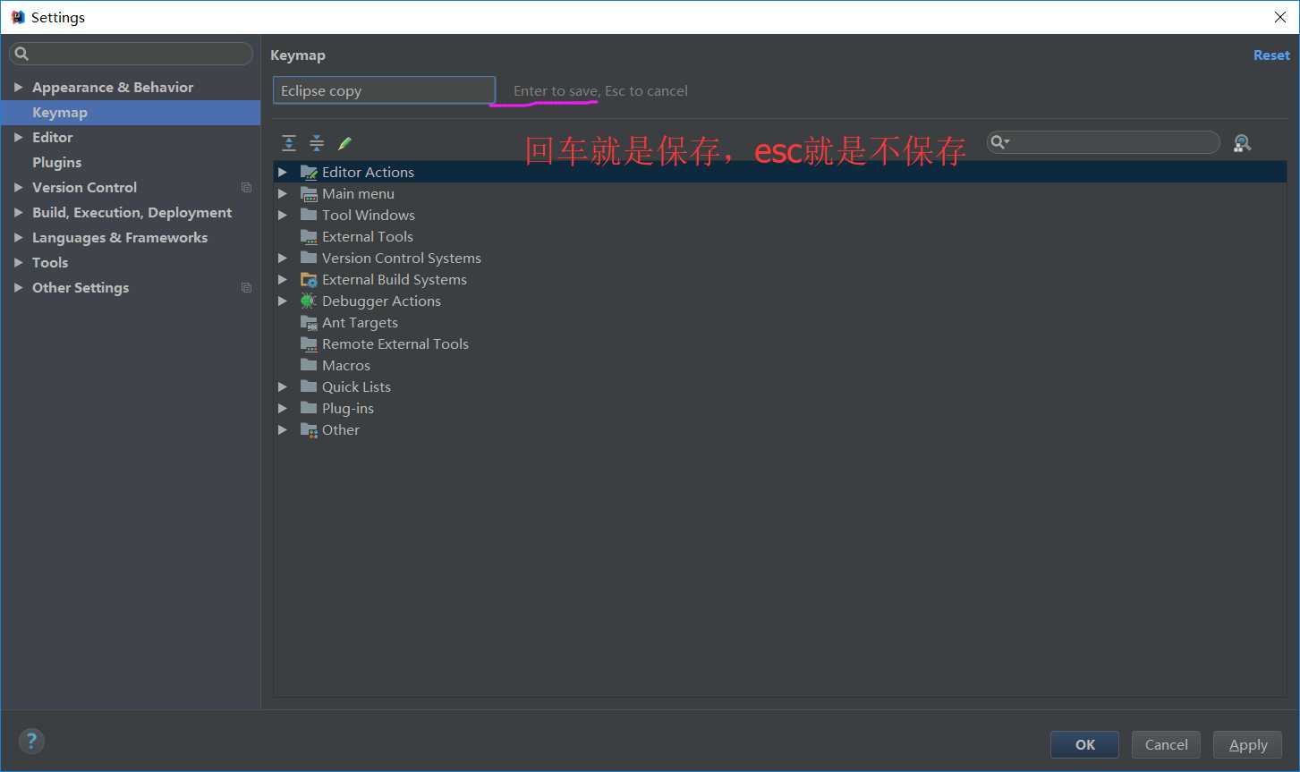The image size is (1300, 772).
Task: Click the External Tools folder icon
Action: [x=309, y=236]
